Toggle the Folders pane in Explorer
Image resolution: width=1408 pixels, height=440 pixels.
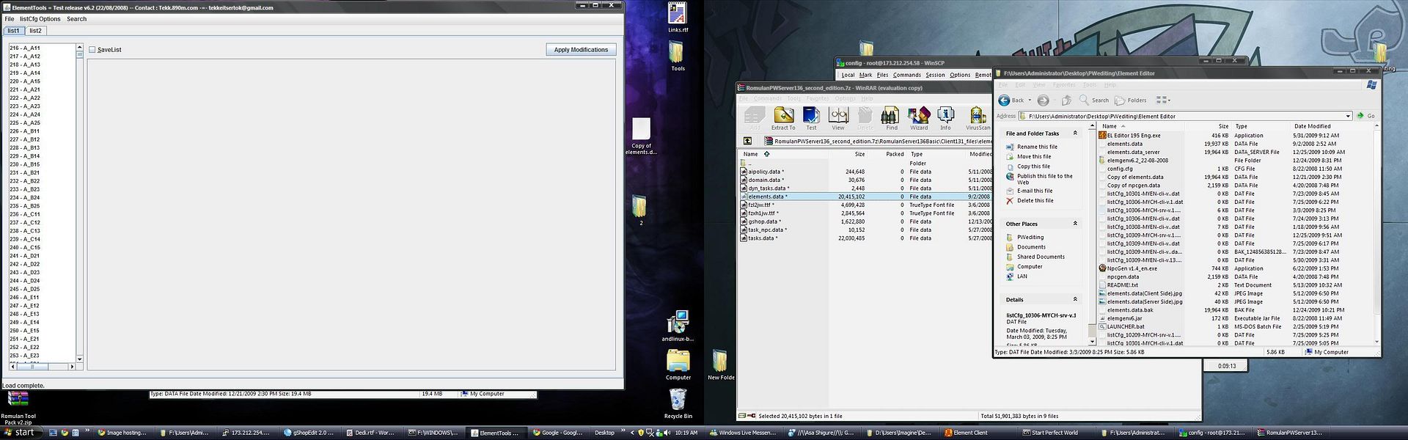(x=1130, y=100)
